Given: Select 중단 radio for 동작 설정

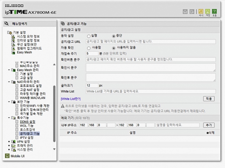Looking at the screenshot, I should pyautogui.click(x=114, y=36).
